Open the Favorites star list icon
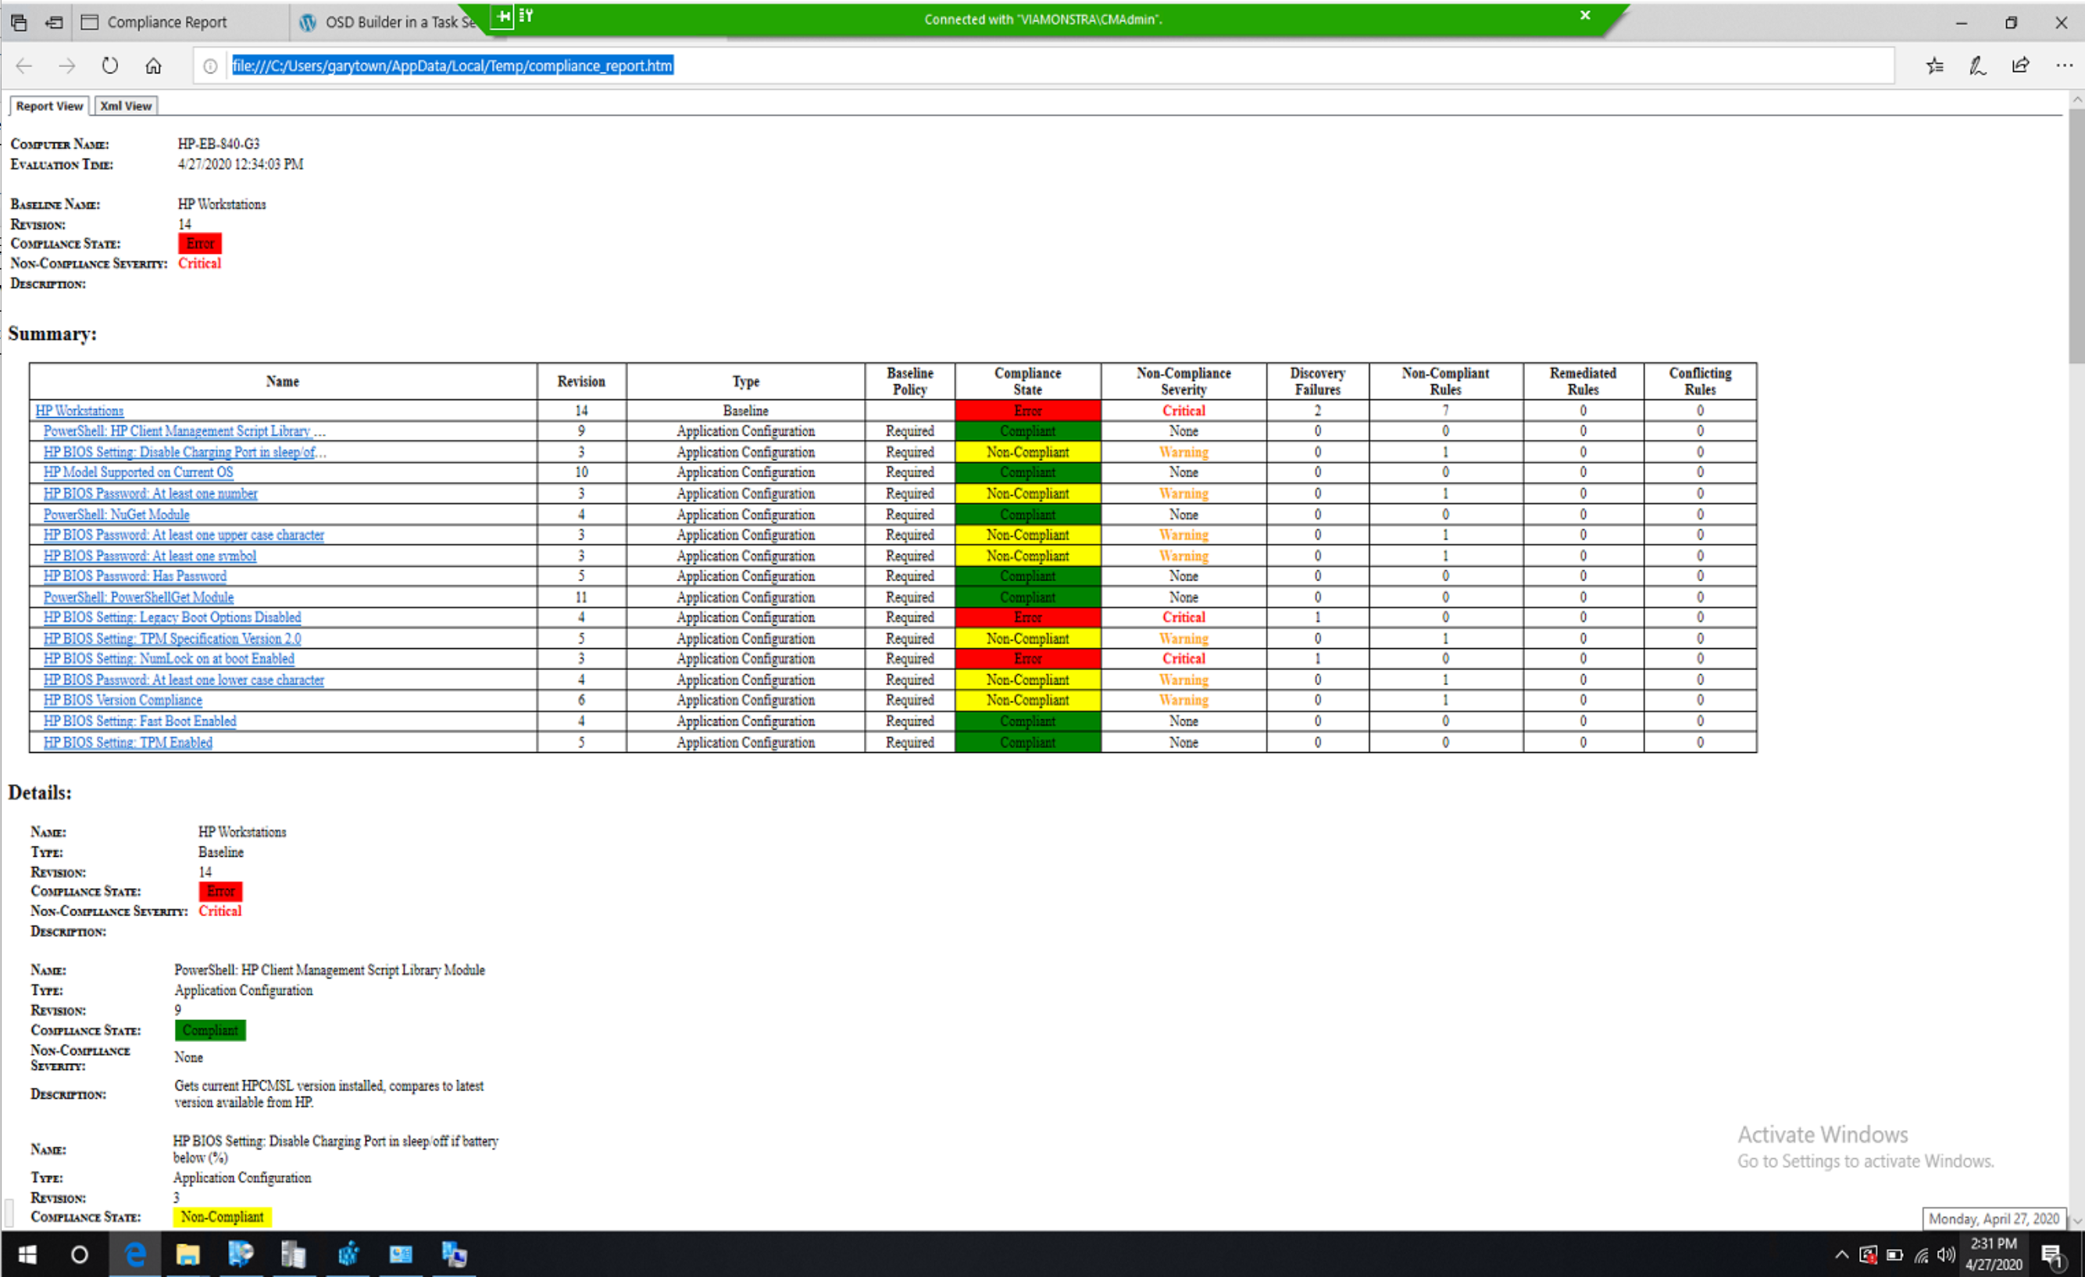The image size is (2085, 1277). [1934, 66]
